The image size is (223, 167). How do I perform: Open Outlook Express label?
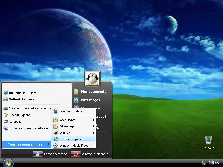tap(21, 99)
